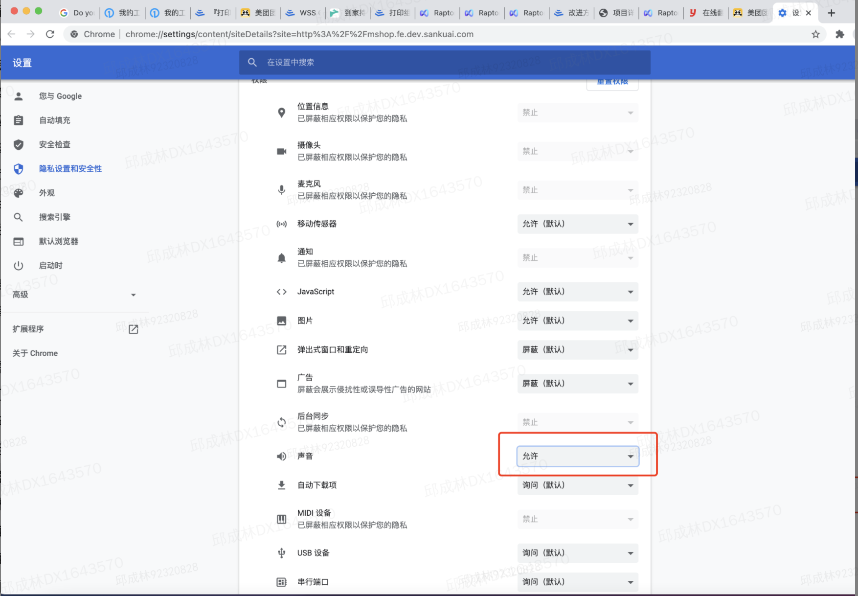The width and height of the screenshot is (858, 596).
Task: Expand the 高级 section in sidebar
Action: 73,295
